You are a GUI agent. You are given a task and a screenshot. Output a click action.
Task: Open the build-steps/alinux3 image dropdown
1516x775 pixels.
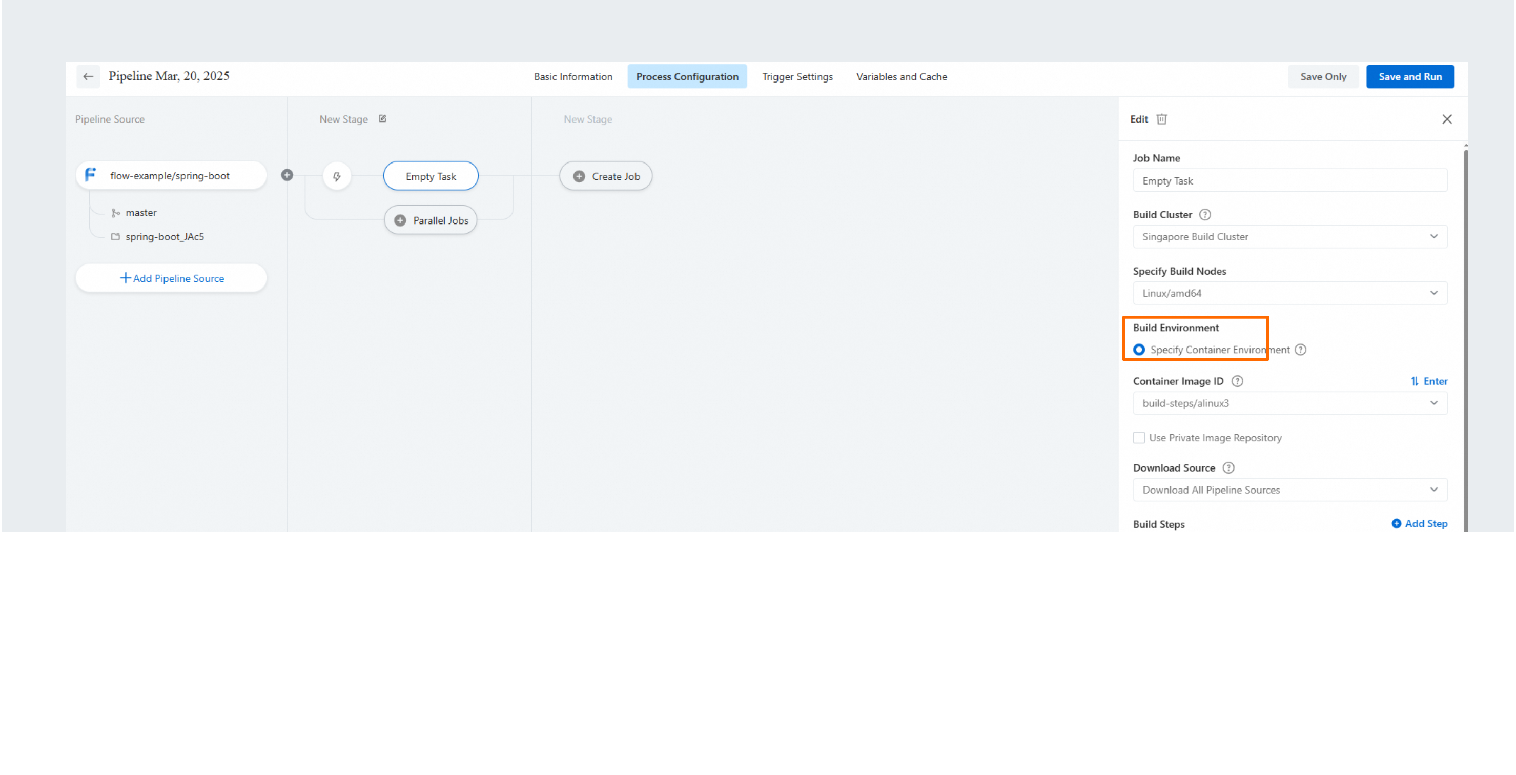(x=1290, y=403)
